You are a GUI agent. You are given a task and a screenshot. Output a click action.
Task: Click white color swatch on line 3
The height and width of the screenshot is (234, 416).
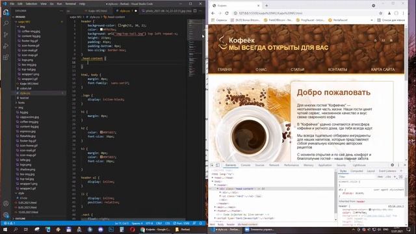pyautogui.click(x=101, y=30)
